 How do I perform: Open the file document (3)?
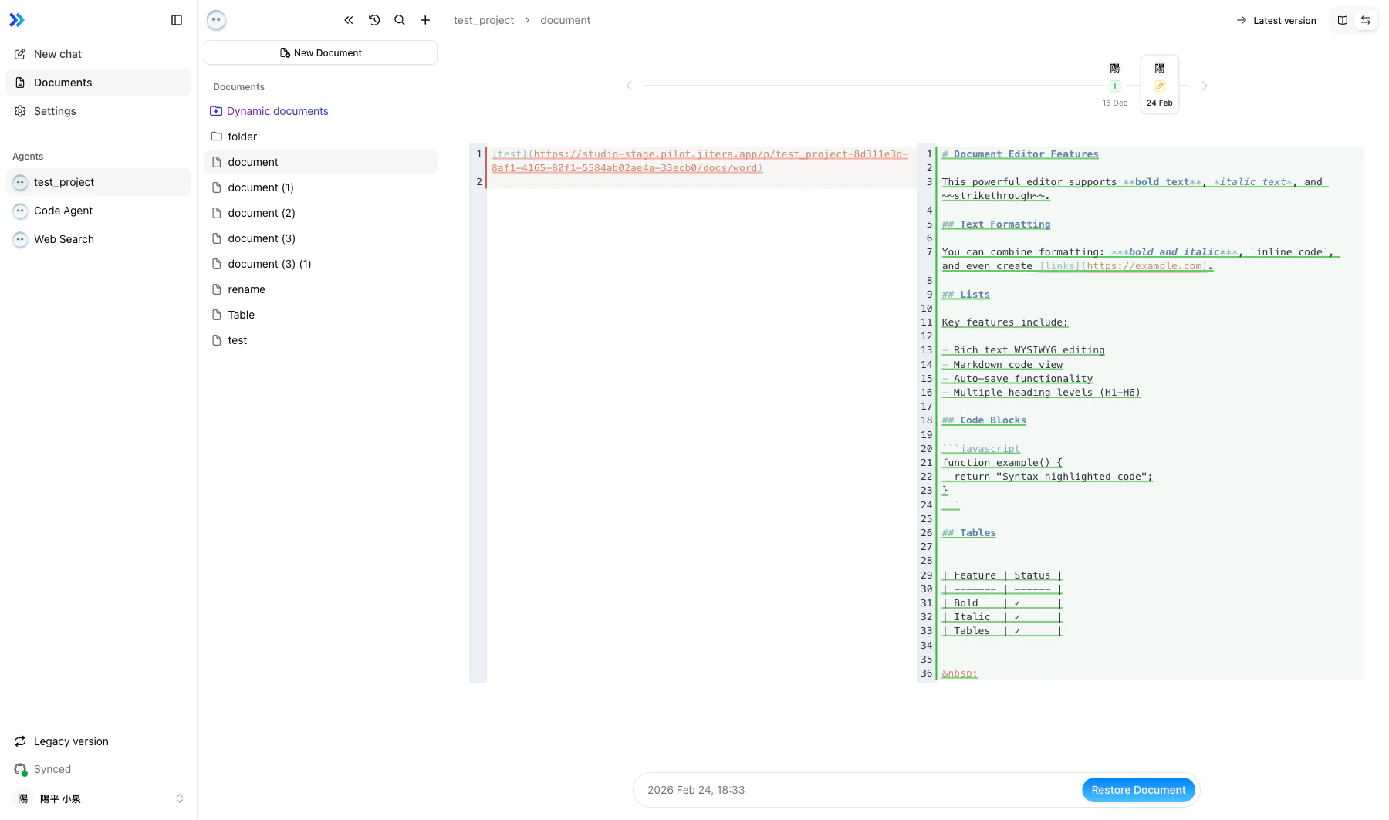pos(320,238)
